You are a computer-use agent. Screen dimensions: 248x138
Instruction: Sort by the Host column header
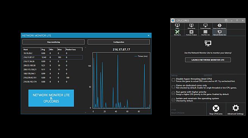pos(31,49)
